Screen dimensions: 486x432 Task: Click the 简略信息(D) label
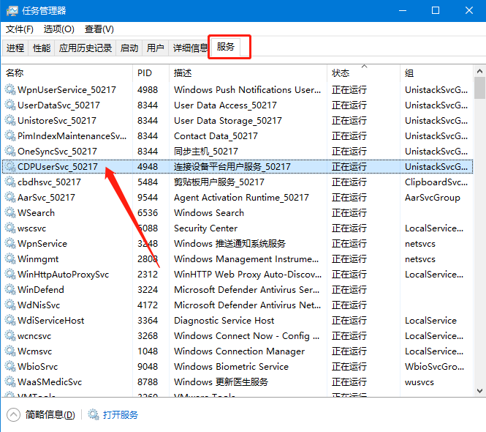[x=50, y=414]
